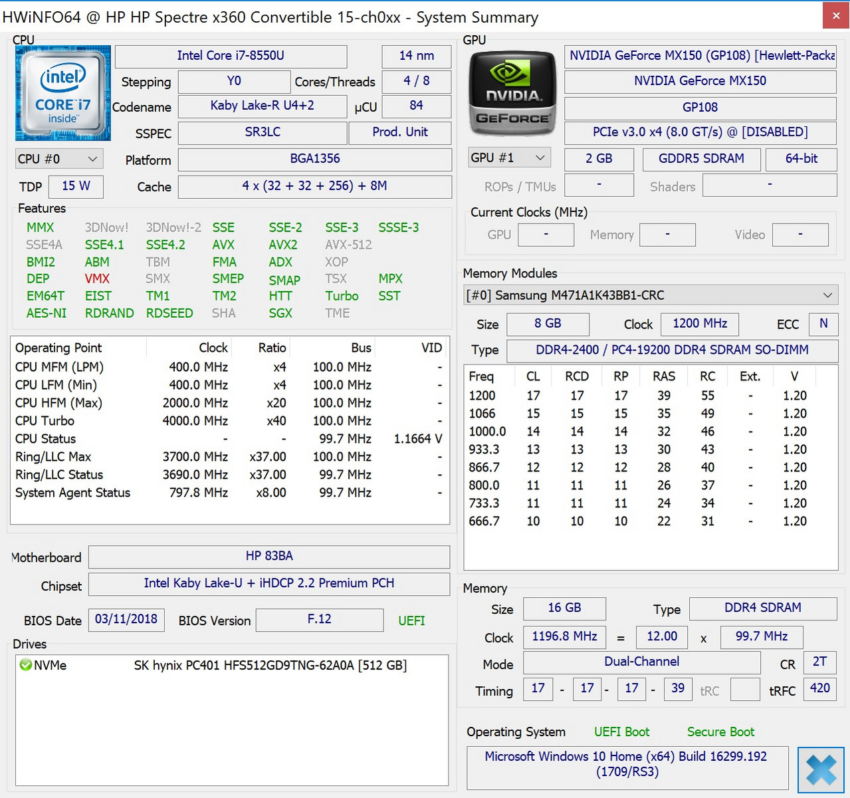
Task: Click the SK hynix PC401 drive entry
Action: [270, 665]
